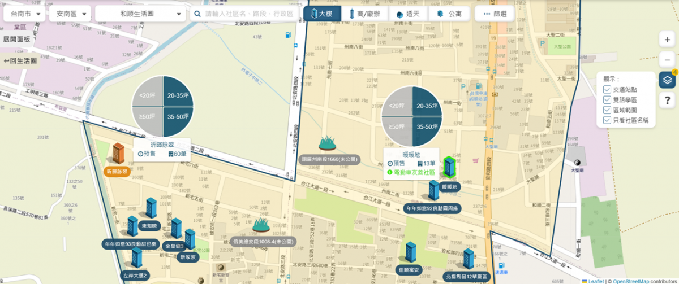This screenshot has width=679, height=284.
Task: Select the 商/廠辦 property type tab
Action: (364, 14)
